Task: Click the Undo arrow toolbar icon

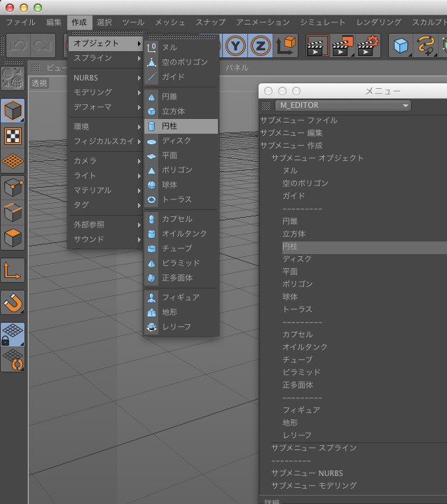Action: (x=18, y=46)
